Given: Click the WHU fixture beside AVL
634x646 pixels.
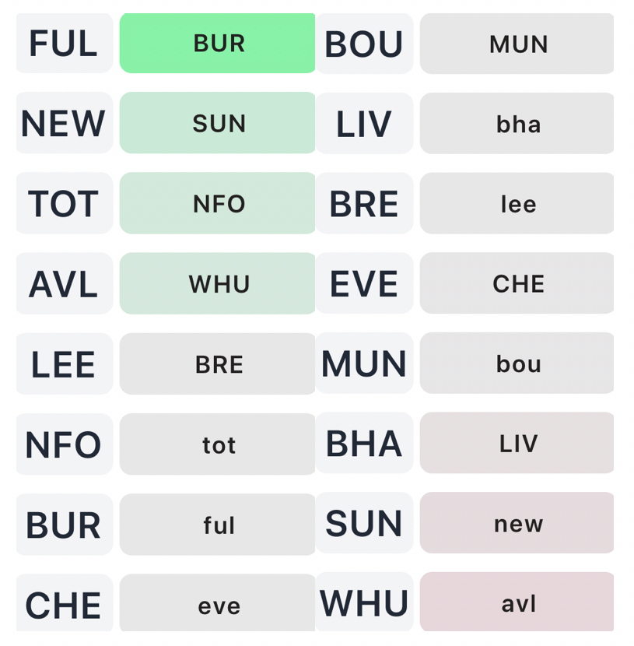Looking at the screenshot, I should tap(218, 284).
